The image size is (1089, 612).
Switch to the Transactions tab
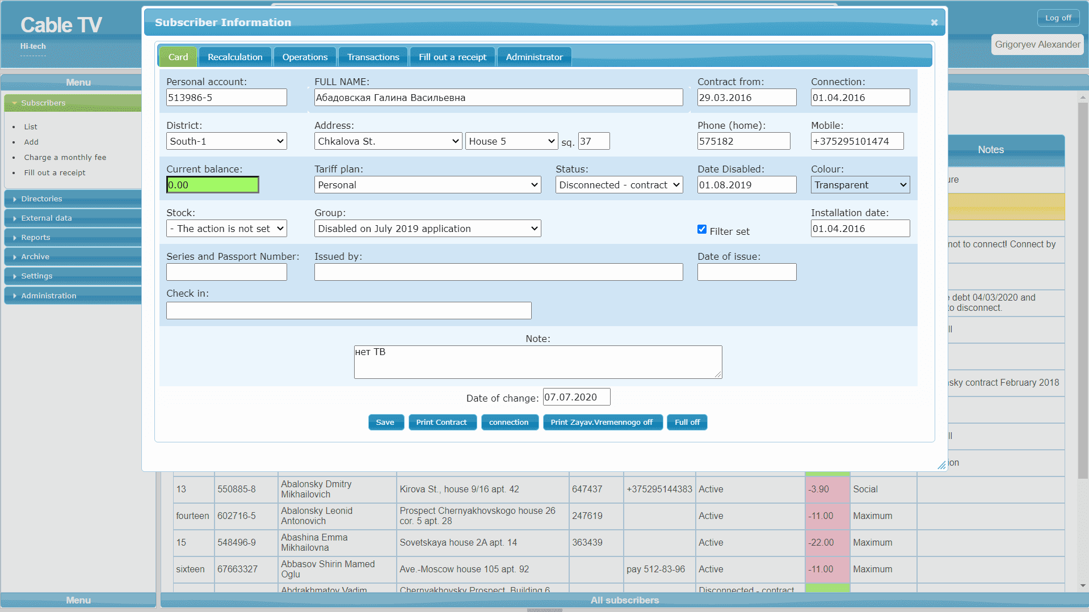pyautogui.click(x=373, y=57)
